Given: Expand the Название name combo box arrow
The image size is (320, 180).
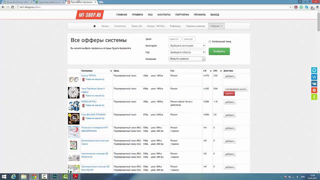Looking at the screenshot, I should pyautogui.click(x=203, y=59).
